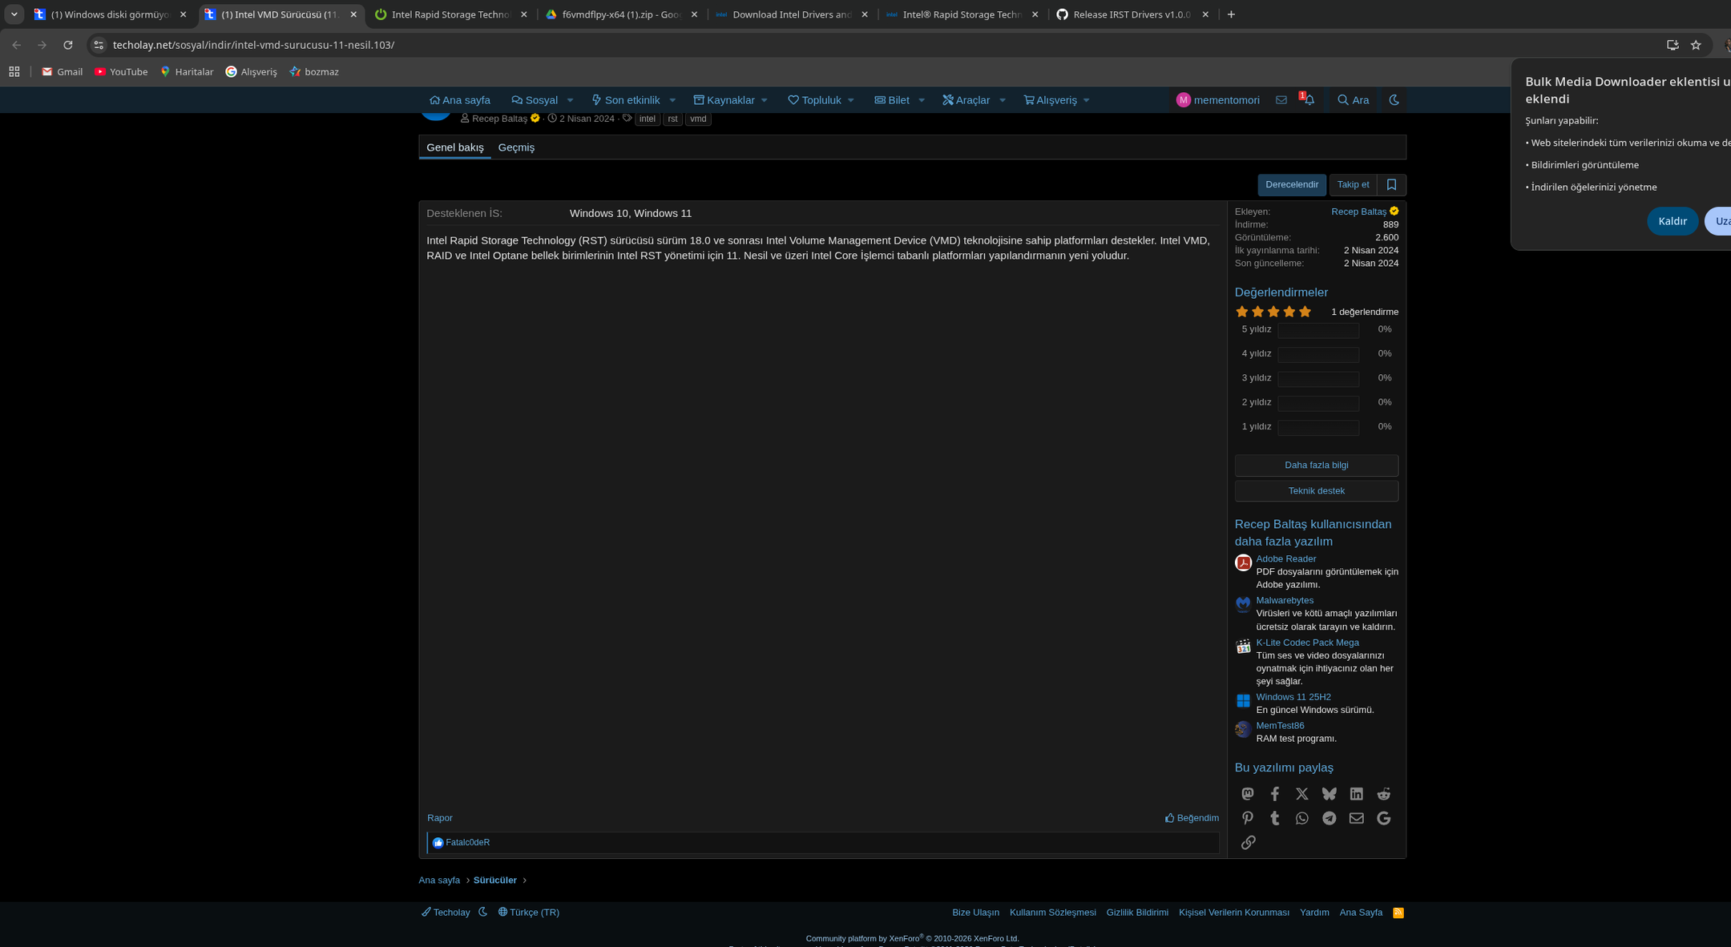
Task: Open Sürücüler breadcrumb link
Action: click(x=495, y=881)
